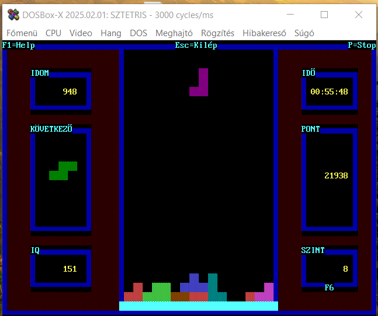Click the teal block in the stack
The height and width of the screenshot is (316, 378).
[213, 287]
